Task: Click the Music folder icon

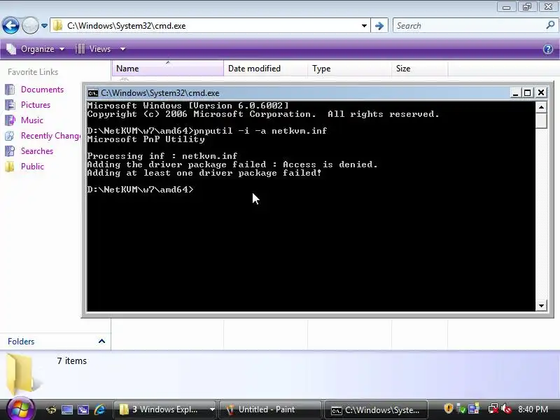Action: [x=10, y=120]
